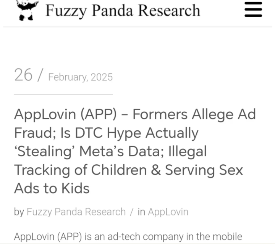
Task: Click the panda logo image
Action: [x=27, y=10]
